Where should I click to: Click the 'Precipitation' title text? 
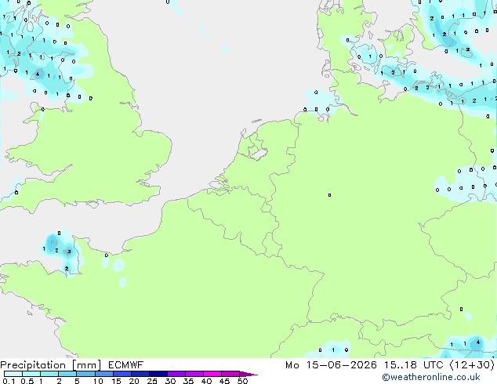click(x=33, y=365)
